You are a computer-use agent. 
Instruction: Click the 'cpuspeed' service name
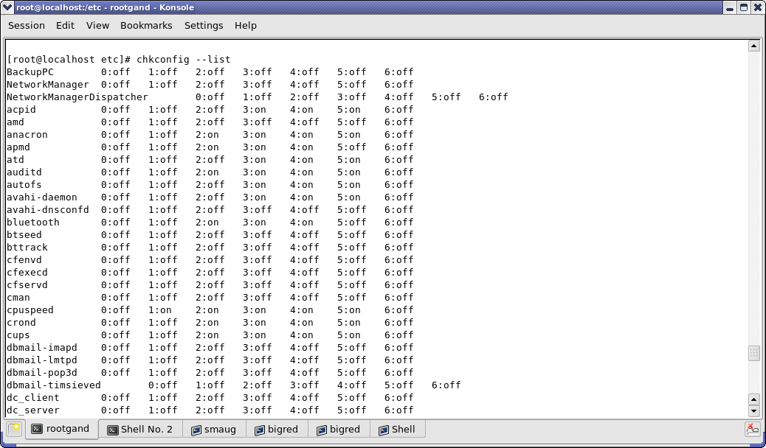30,310
